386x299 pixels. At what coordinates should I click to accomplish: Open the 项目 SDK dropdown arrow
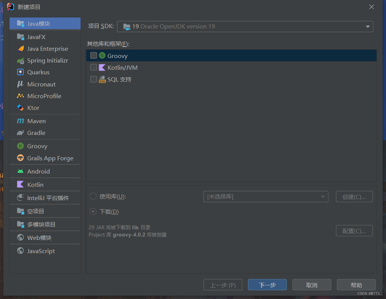367,27
